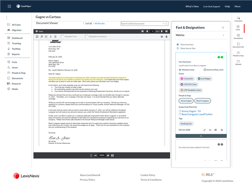Go to next search result arrow

(93, 23)
